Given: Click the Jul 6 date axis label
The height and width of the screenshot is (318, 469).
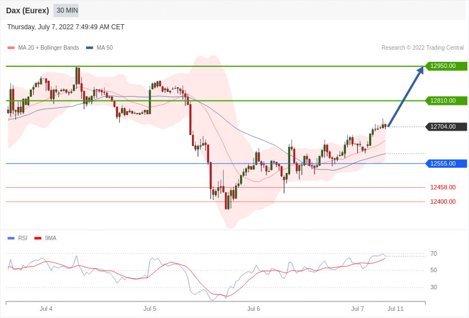Looking at the screenshot, I should pyautogui.click(x=254, y=309).
